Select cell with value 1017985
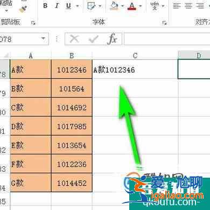The image size is (210, 210). pyautogui.click(x=72, y=126)
